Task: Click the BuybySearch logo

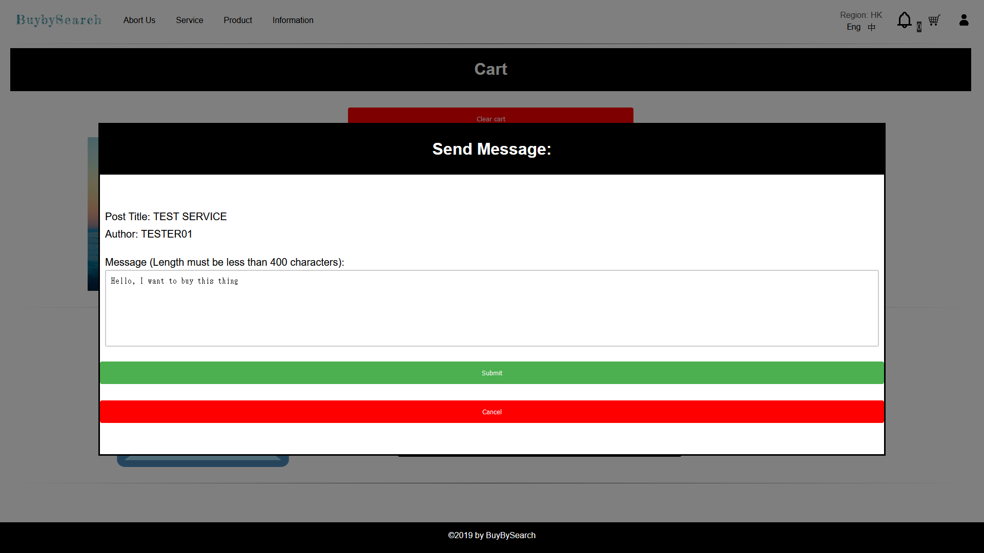Action: [x=59, y=20]
